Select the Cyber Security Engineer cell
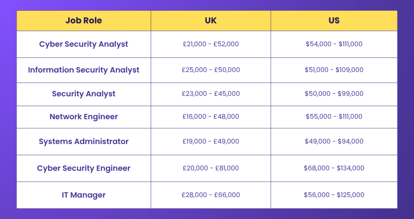This screenshot has width=414, height=219. point(84,168)
